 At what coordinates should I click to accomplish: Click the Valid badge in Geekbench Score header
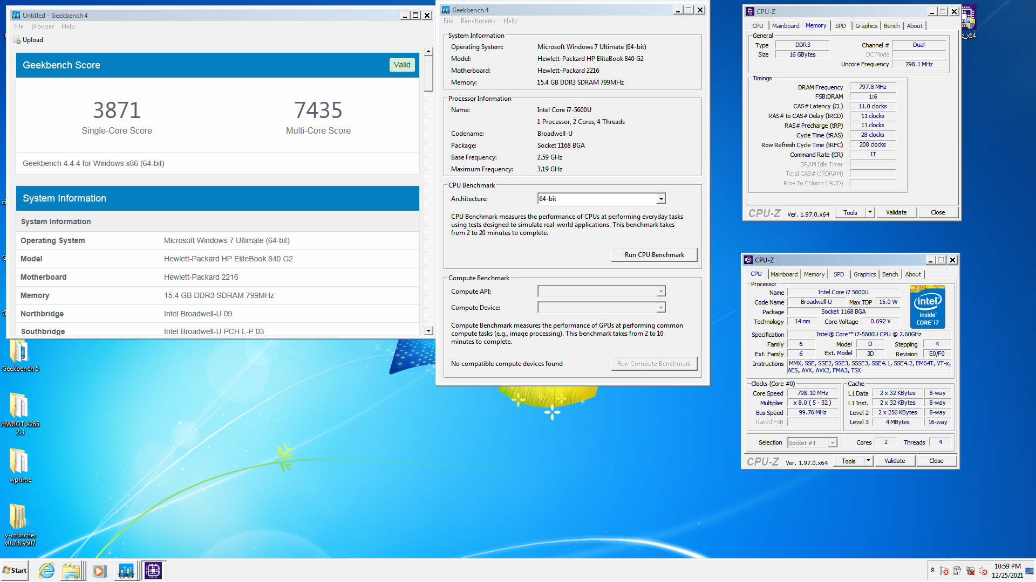click(x=402, y=65)
